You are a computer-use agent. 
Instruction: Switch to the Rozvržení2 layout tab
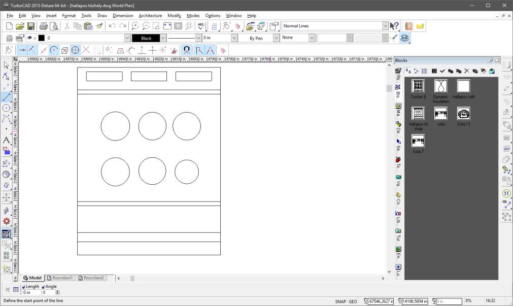coord(91,278)
